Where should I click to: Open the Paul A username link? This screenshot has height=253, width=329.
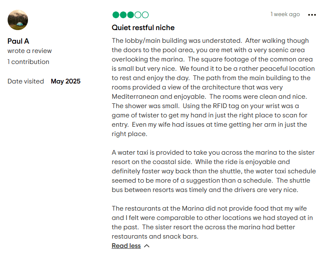[18, 41]
